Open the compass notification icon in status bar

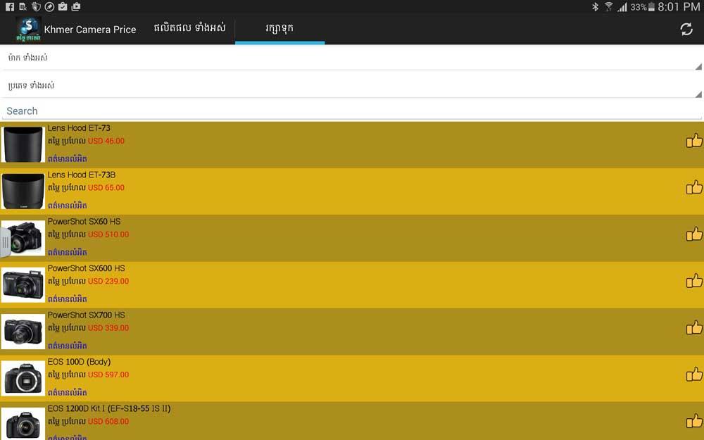tap(49, 7)
